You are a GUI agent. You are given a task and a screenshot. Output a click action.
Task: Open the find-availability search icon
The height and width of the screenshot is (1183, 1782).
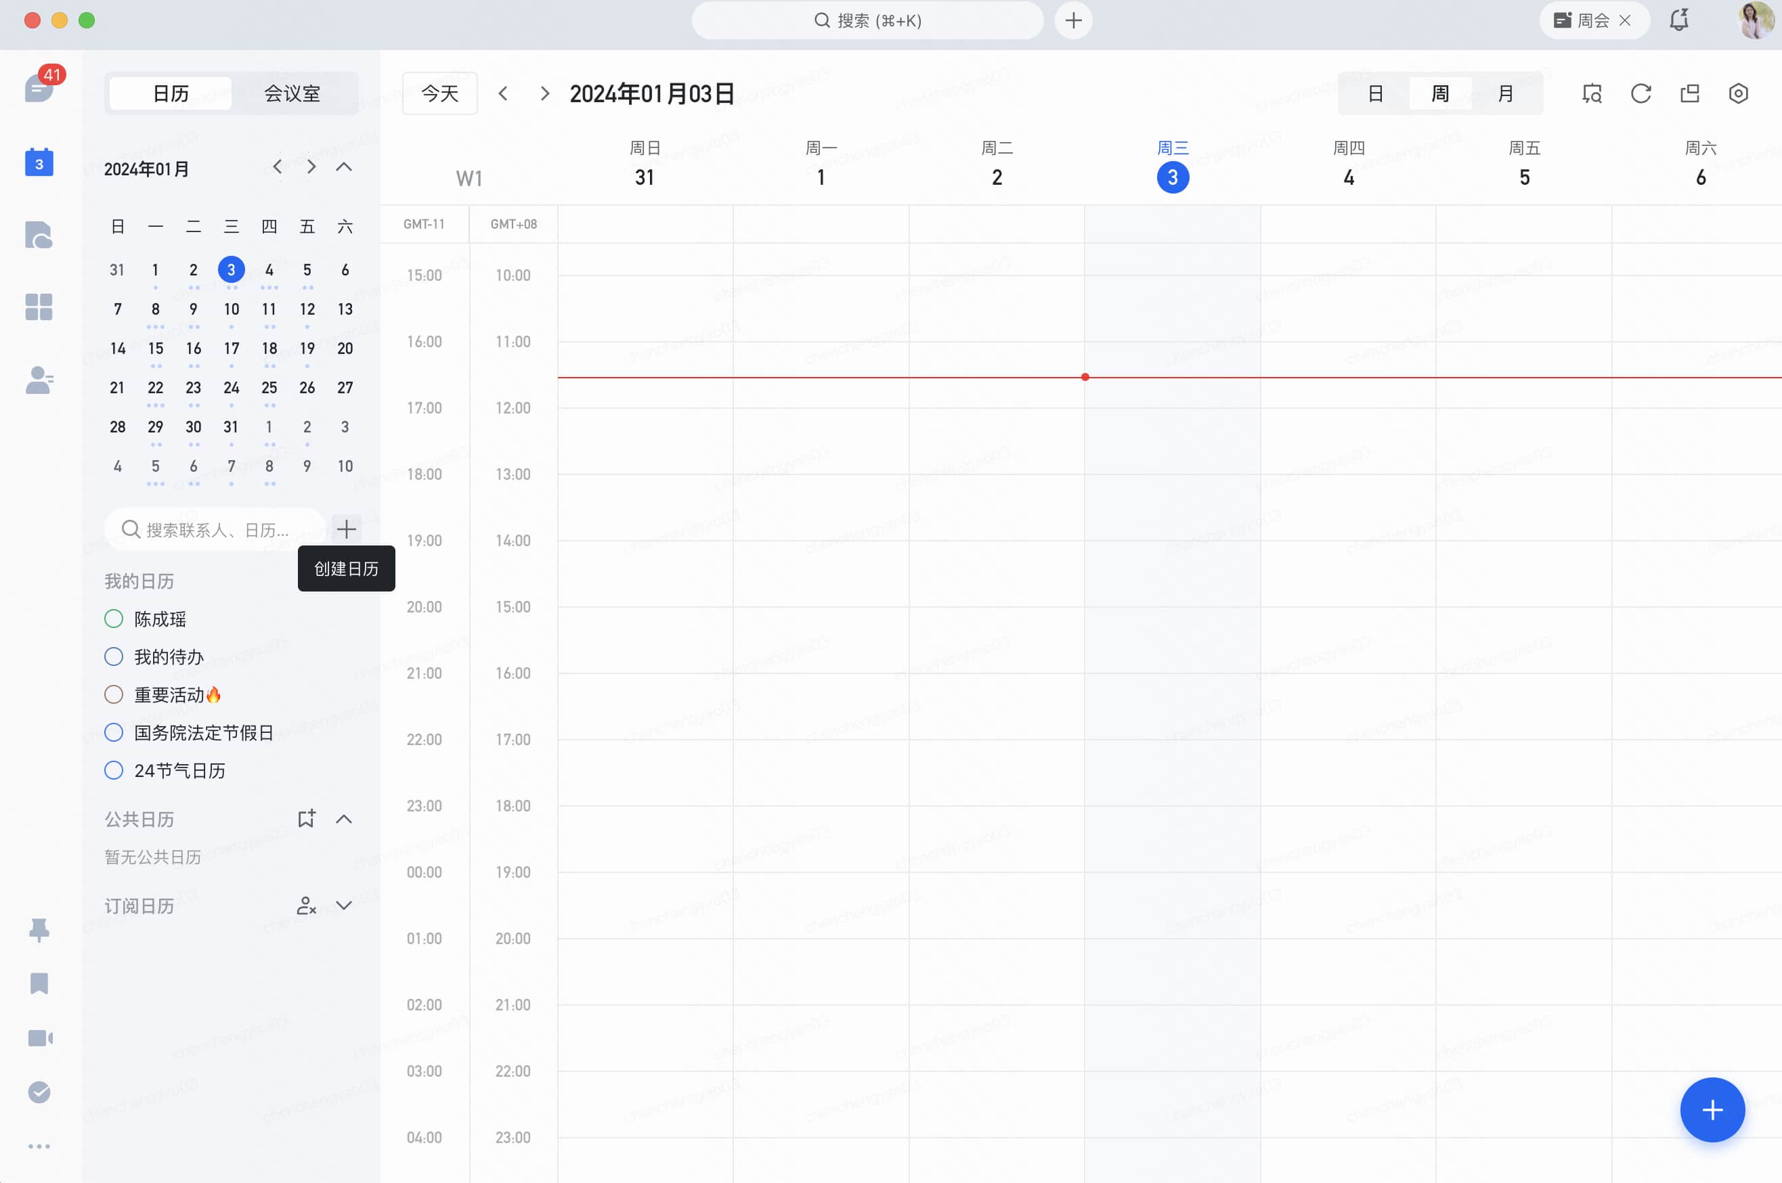1591,93
